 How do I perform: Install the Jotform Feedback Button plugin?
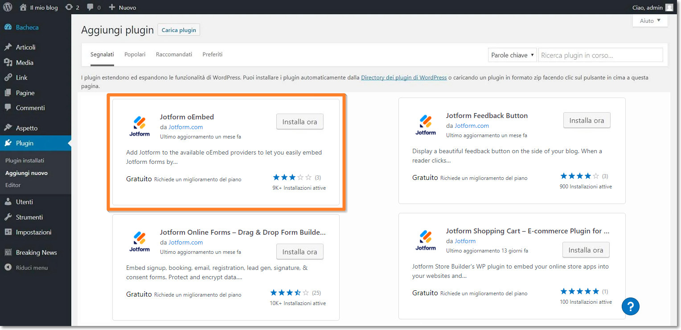587,120
